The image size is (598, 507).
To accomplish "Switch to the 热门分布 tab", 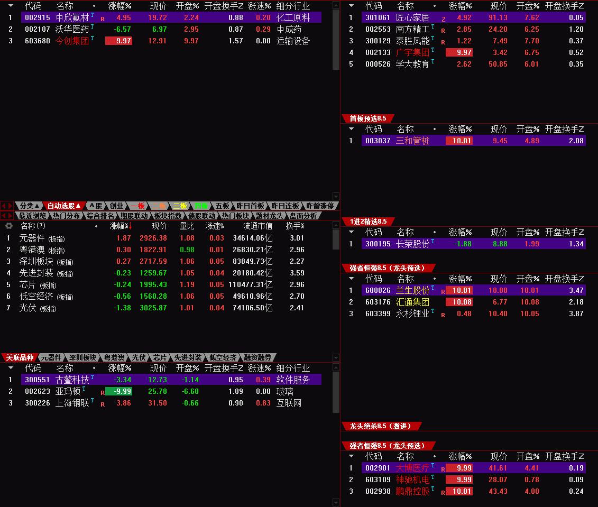I will (x=67, y=216).
